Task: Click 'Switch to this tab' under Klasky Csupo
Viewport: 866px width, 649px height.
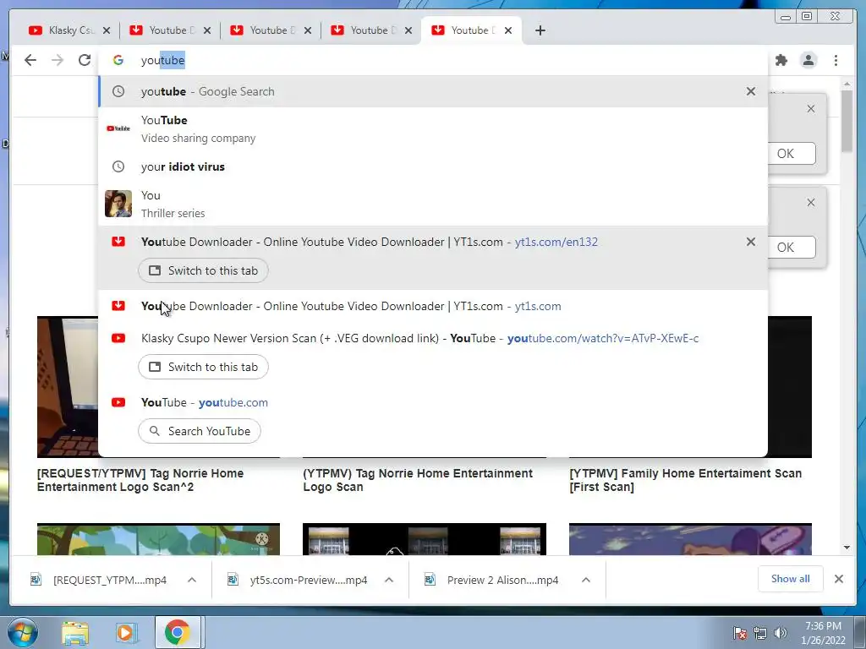Action: click(x=203, y=367)
